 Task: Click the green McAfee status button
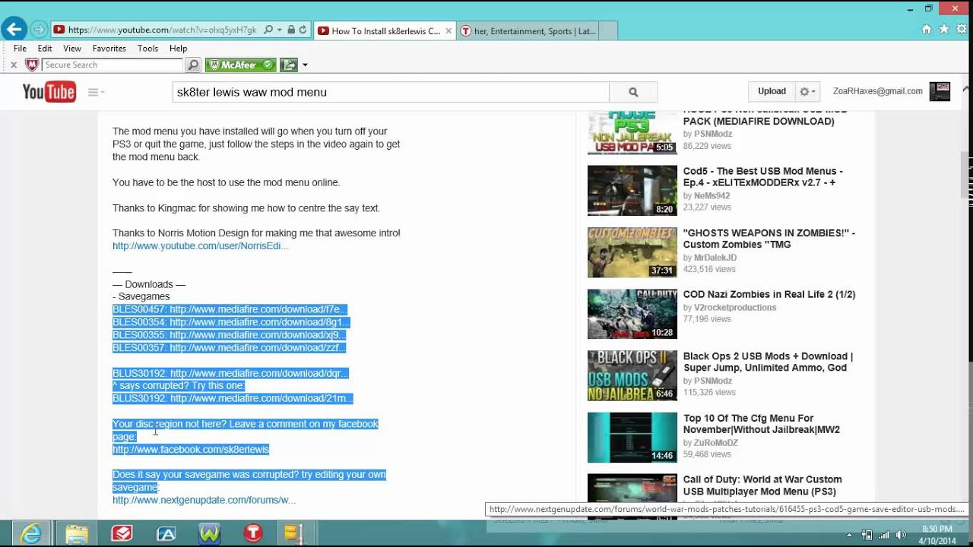coord(241,65)
